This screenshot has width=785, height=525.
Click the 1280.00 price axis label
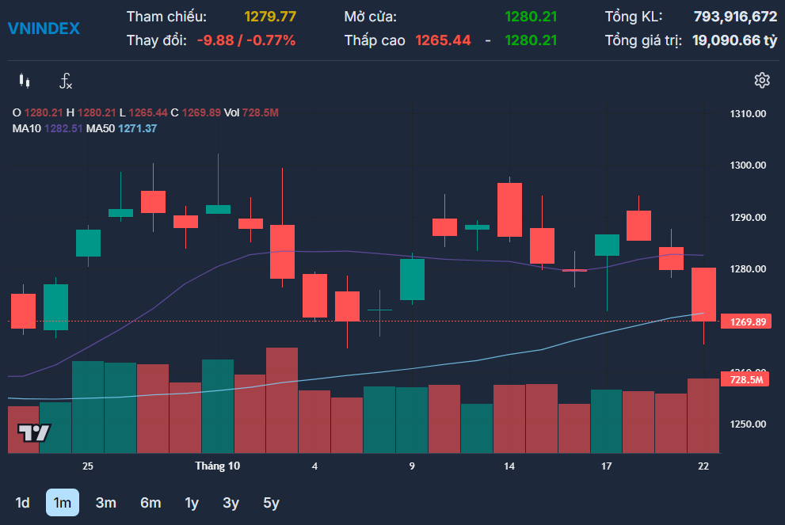(x=748, y=268)
